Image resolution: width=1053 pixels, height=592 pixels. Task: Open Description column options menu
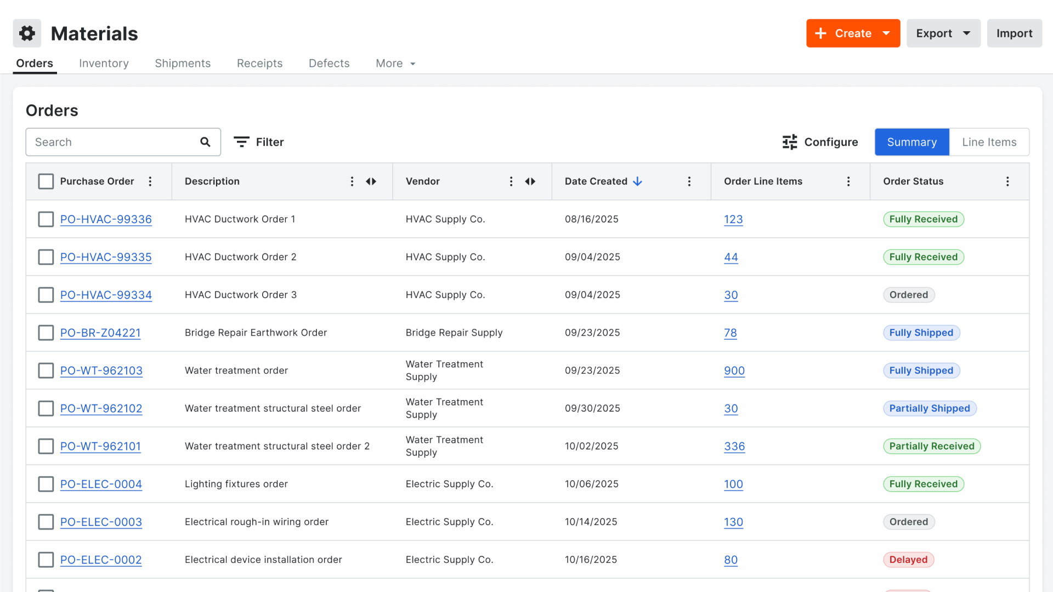[352, 181]
